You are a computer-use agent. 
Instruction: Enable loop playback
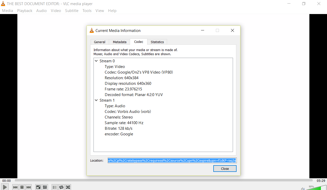[61, 187]
